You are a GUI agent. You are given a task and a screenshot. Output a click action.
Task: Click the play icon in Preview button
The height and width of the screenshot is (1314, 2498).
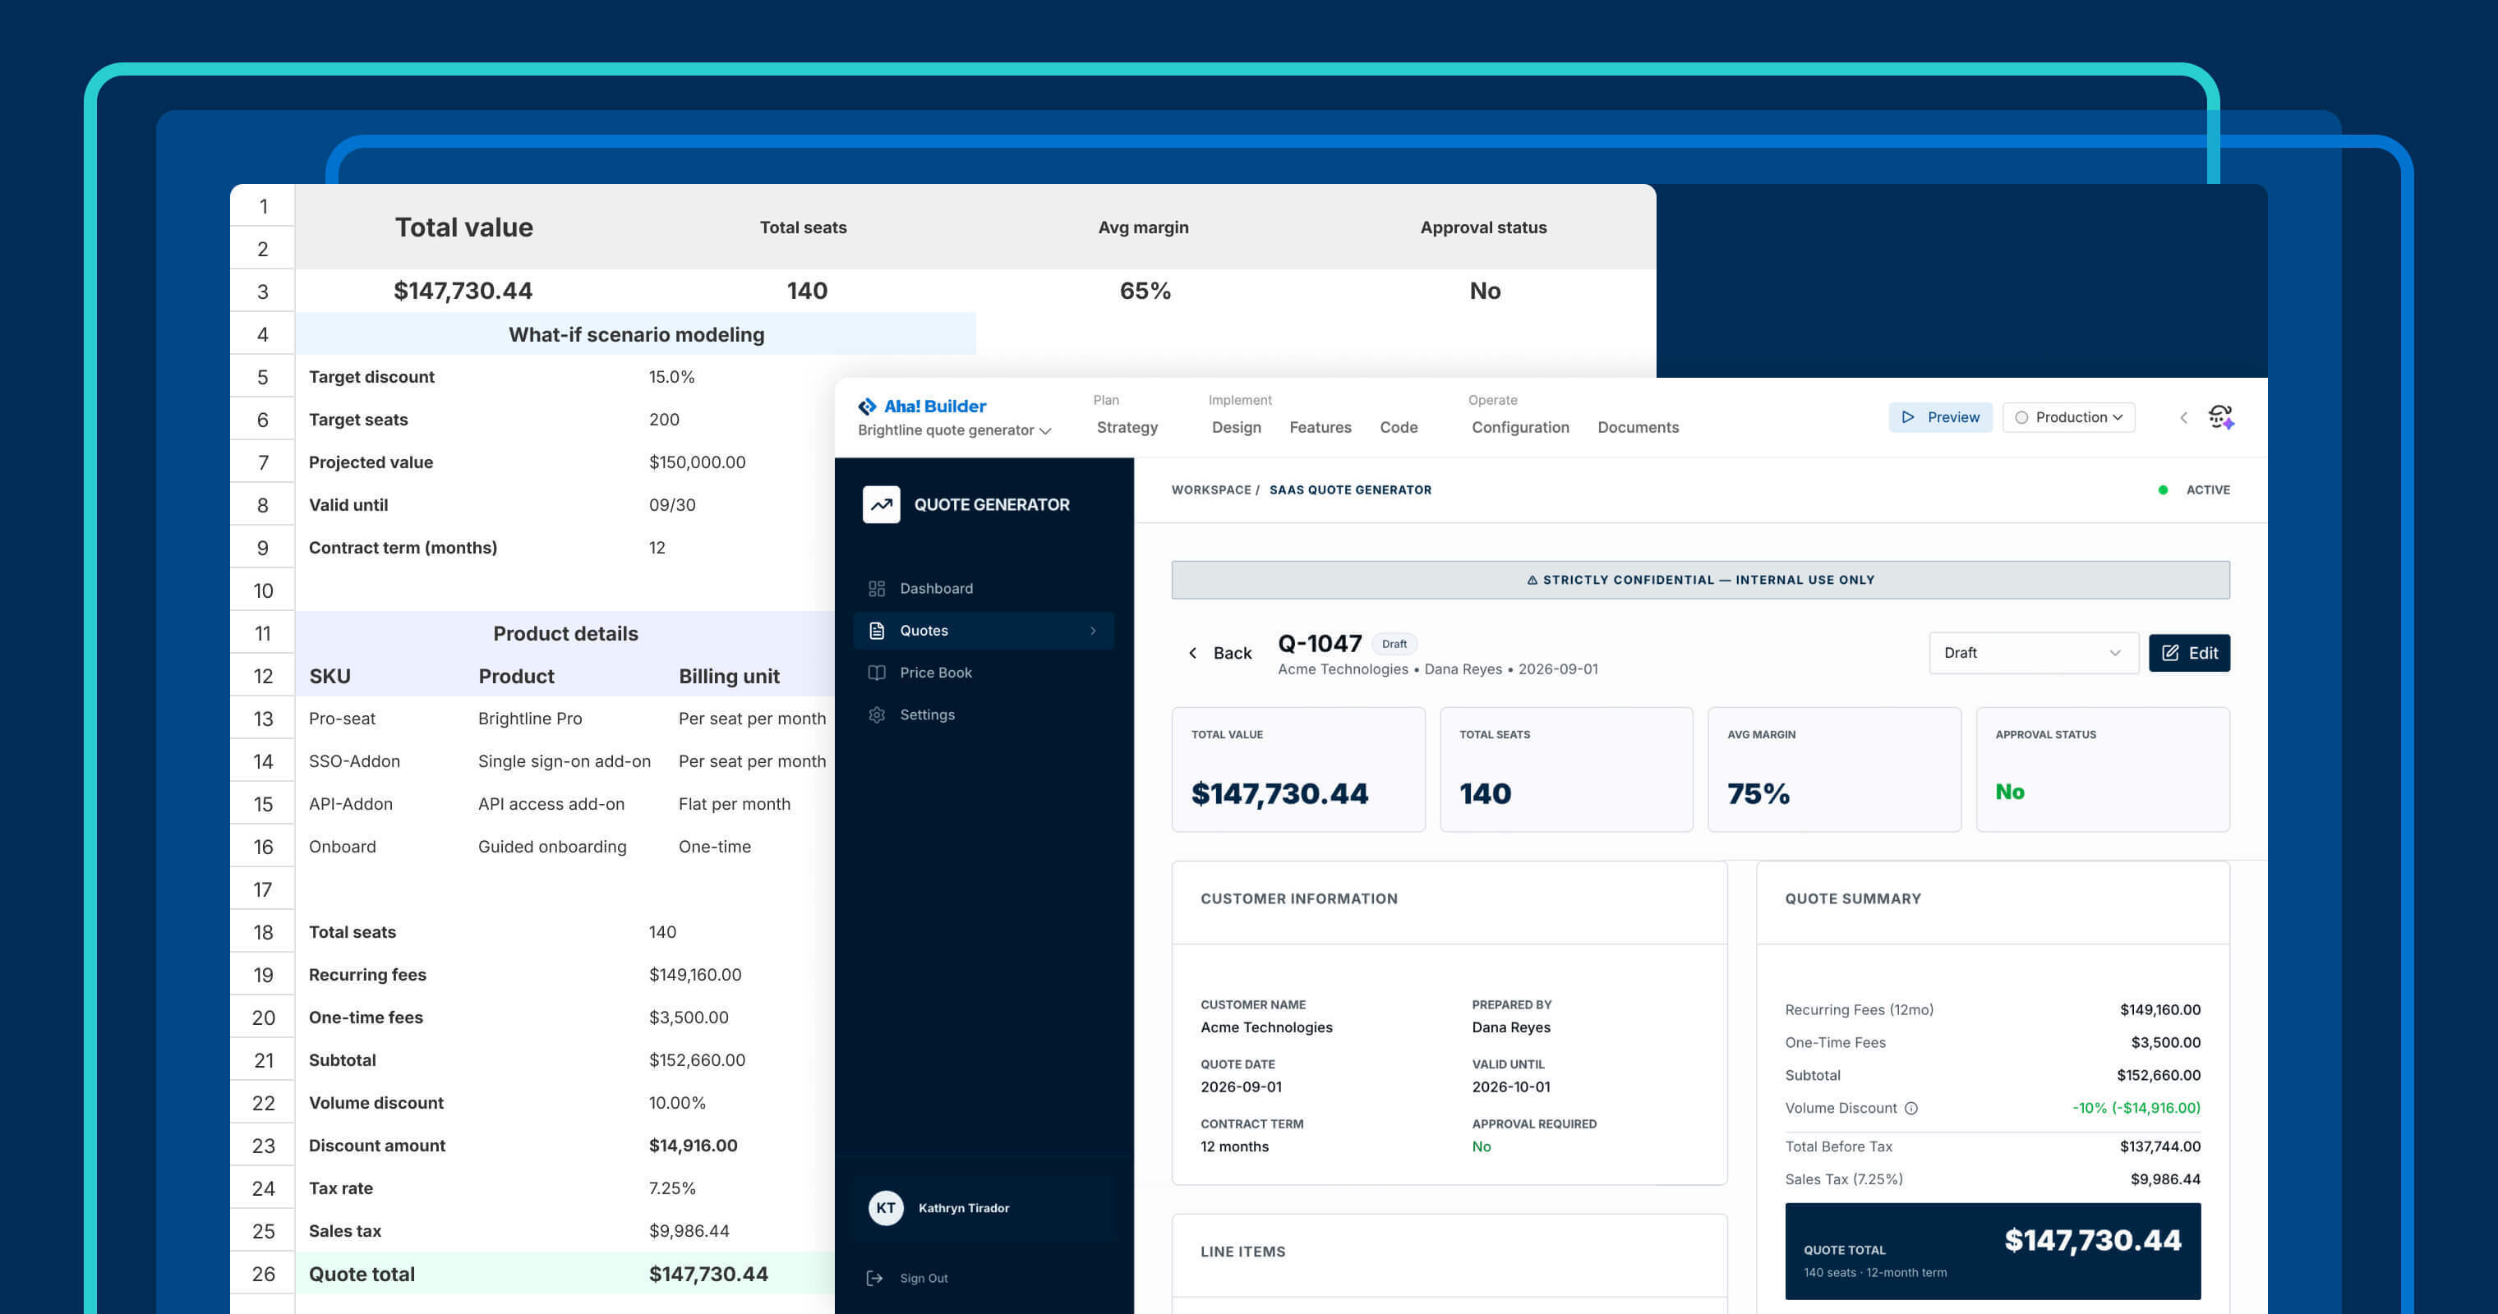pyautogui.click(x=1907, y=418)
